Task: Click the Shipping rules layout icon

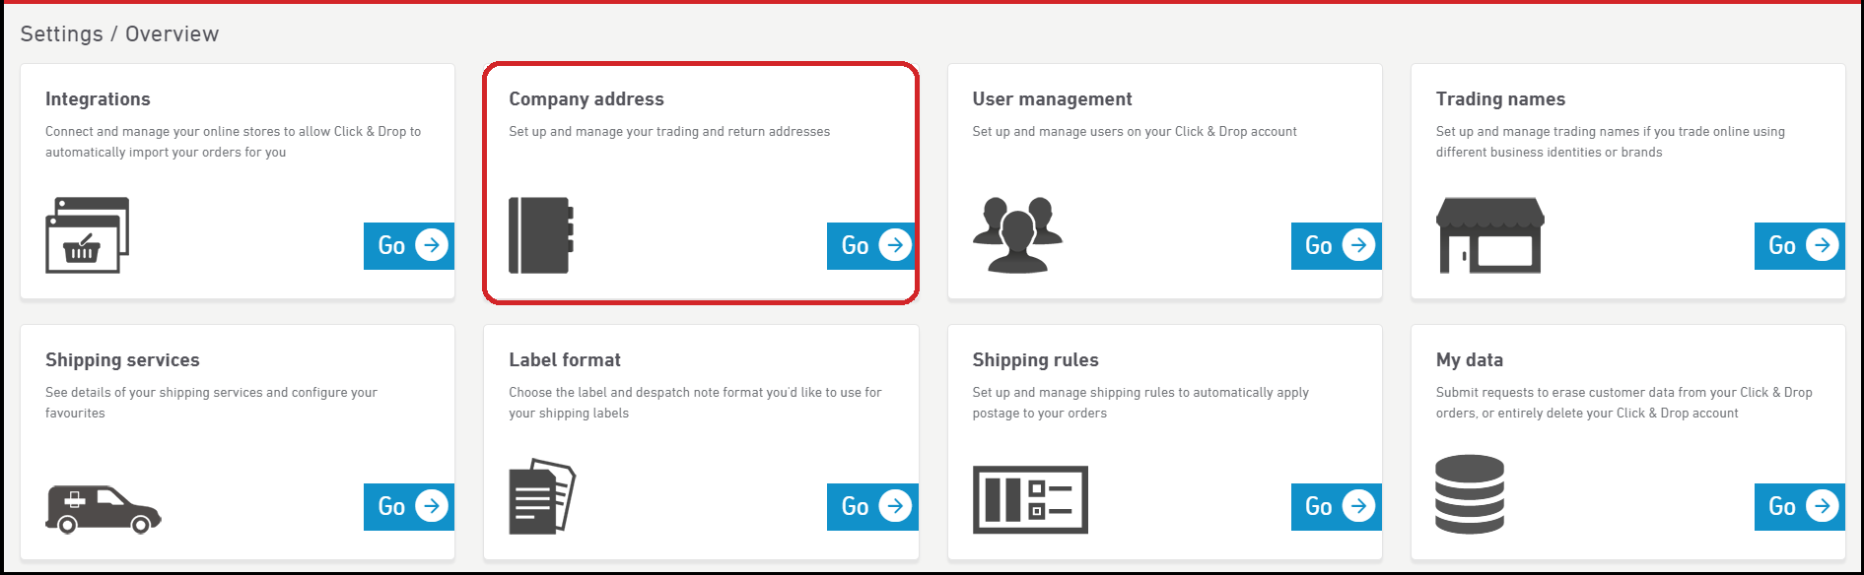Action: (x=1030, y=500)
